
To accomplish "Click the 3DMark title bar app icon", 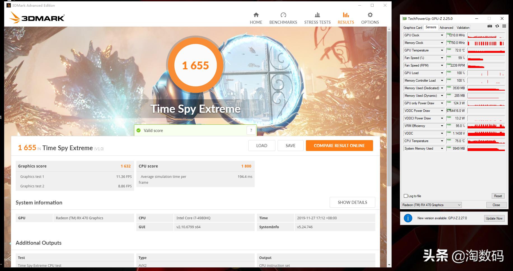I will [9, 5].
